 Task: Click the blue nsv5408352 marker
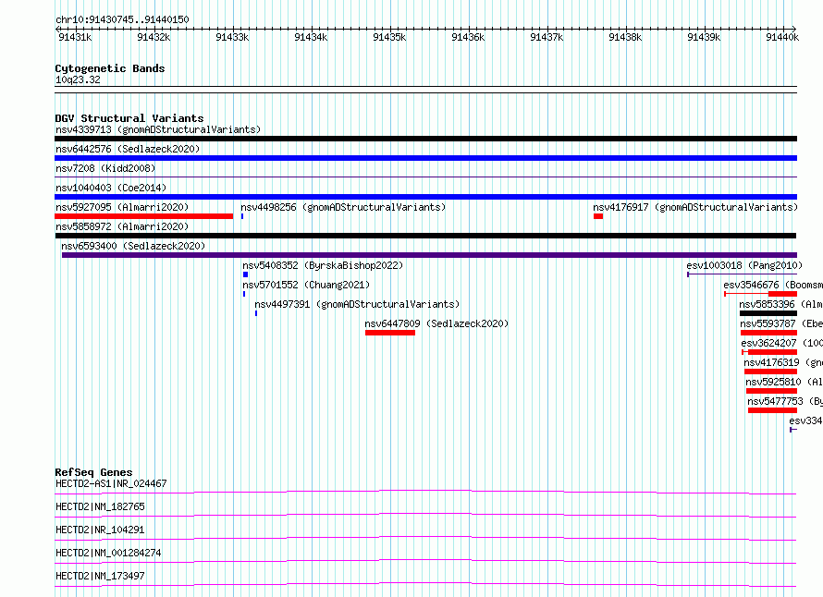245,274
